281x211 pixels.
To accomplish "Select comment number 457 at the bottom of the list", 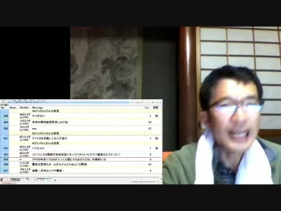I will click(81, 171).
